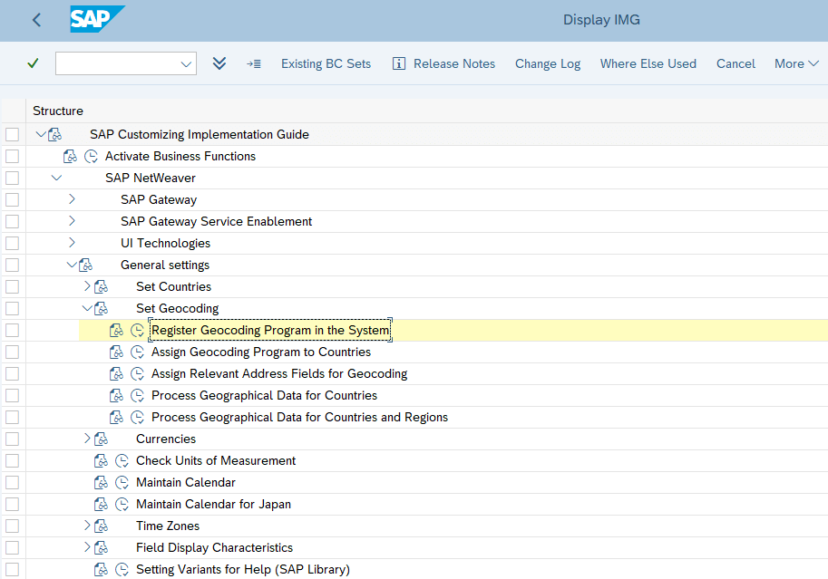This screenshot has height=579, width=828.
Task: Select the checkbox for Field Display Characteristics
Action: pos(12,547)
